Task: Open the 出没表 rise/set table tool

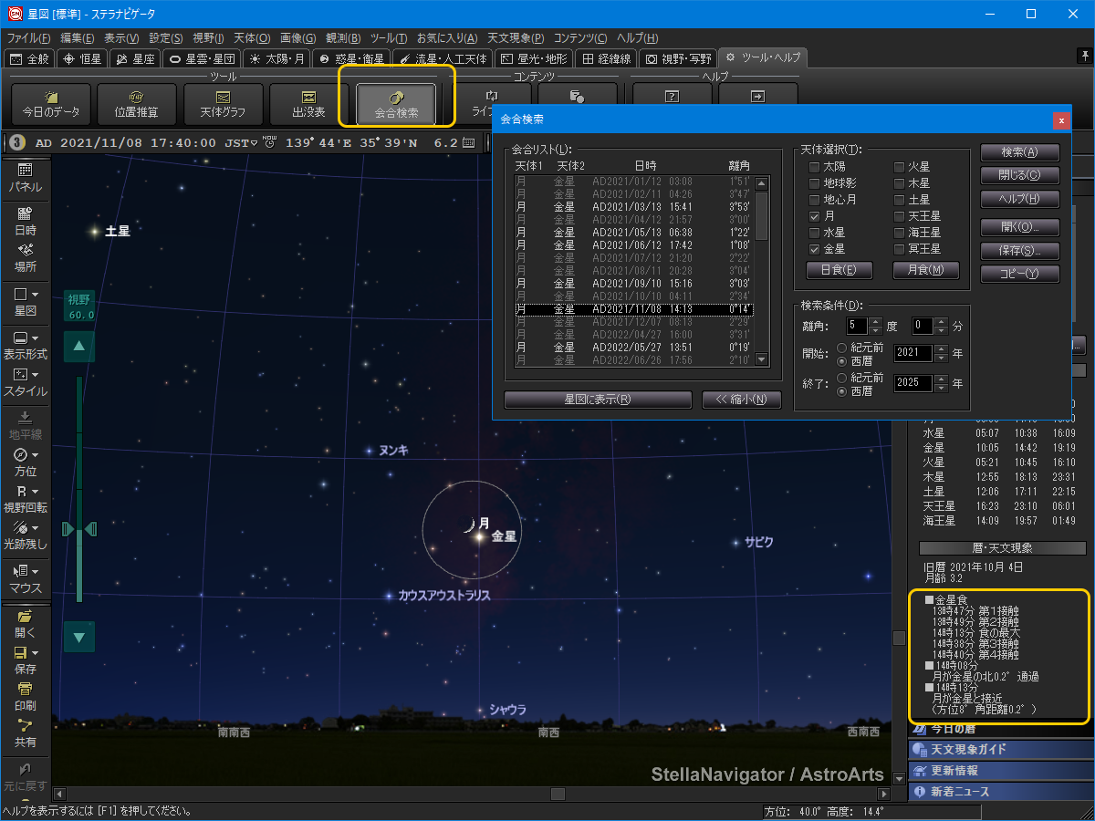Action: pos(308,104)
